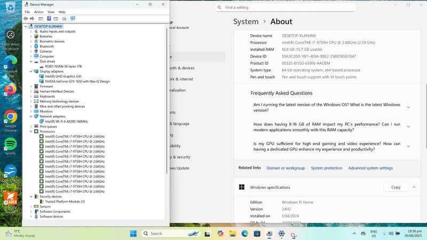Viewport: 427px width, 240px height.
Task: Open the Advanced system settings link
Action: click(370, 168)
